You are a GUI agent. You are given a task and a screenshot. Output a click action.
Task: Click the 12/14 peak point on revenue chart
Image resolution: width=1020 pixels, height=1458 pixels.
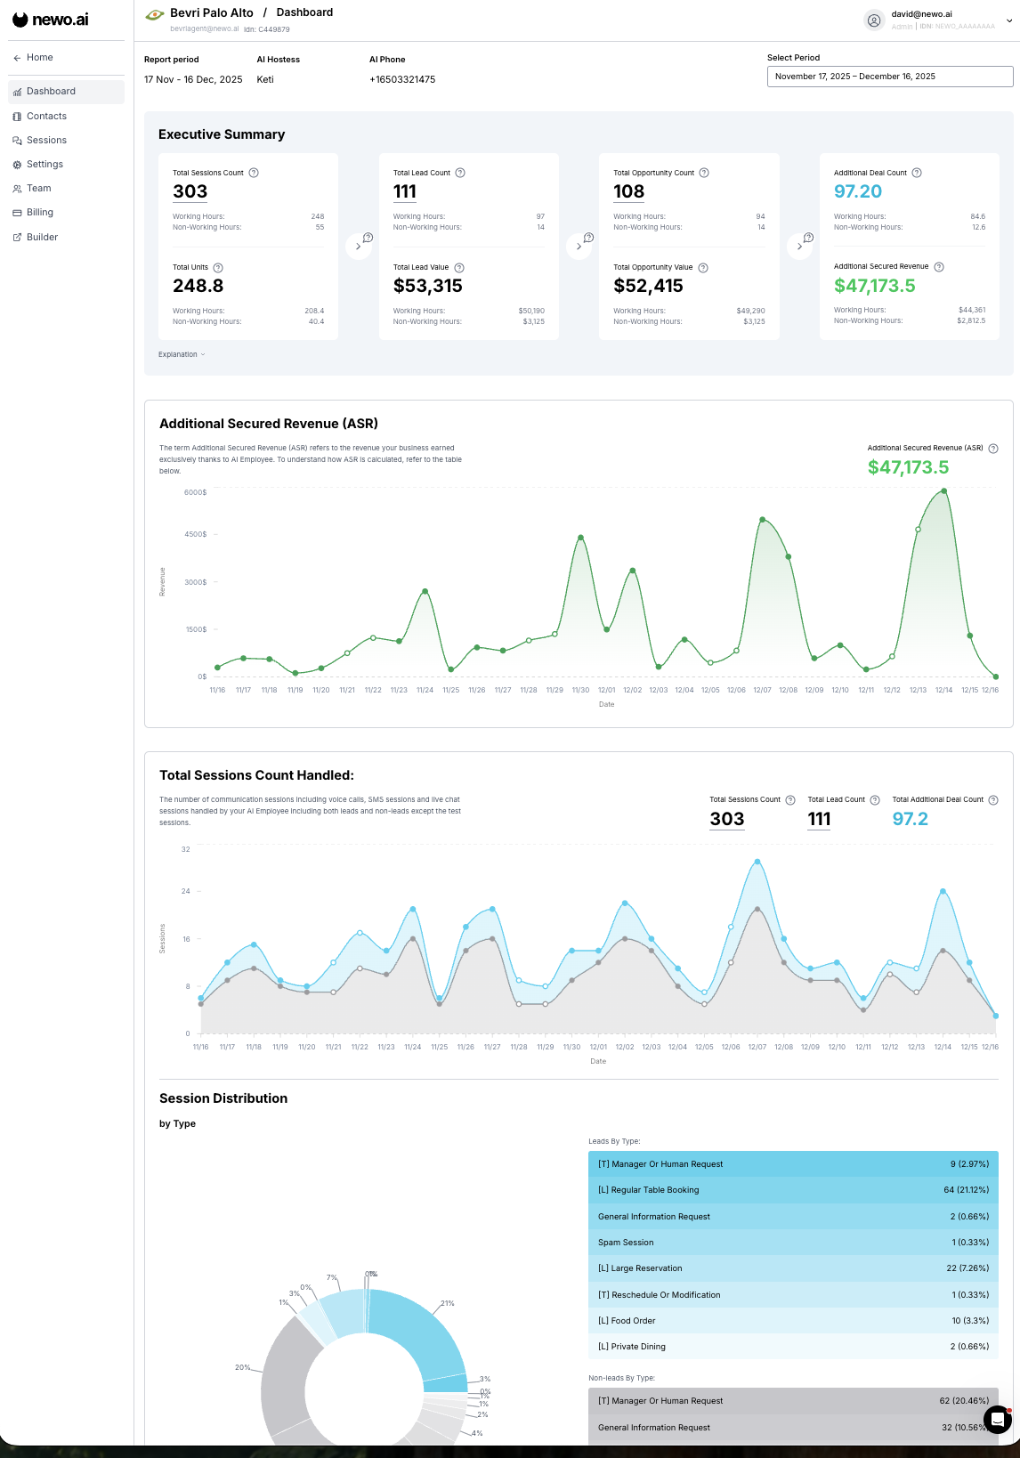click(x=943, y=491)
